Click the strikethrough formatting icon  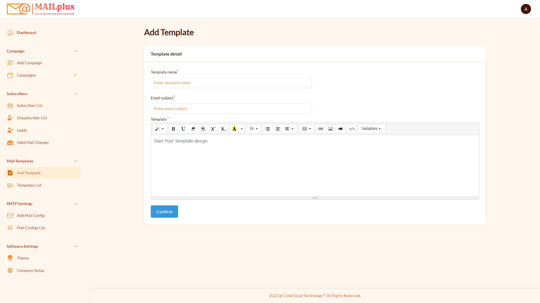click(203, 129)
